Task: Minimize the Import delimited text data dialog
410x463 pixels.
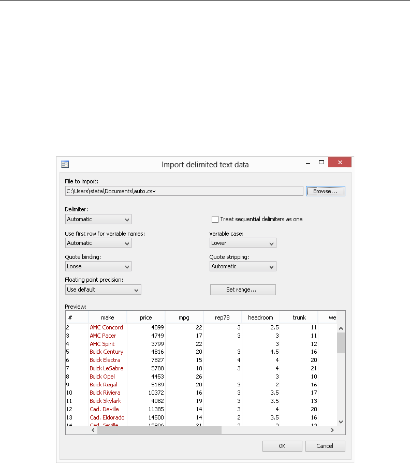Action: pyautogui.click(x=308, y=163)
